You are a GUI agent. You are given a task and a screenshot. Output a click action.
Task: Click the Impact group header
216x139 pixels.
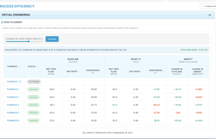tap(188, 60)
